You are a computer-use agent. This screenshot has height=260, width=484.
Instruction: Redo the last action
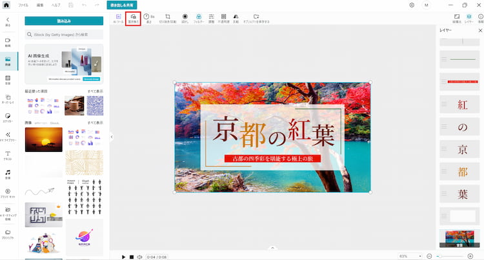coord(97,5)
